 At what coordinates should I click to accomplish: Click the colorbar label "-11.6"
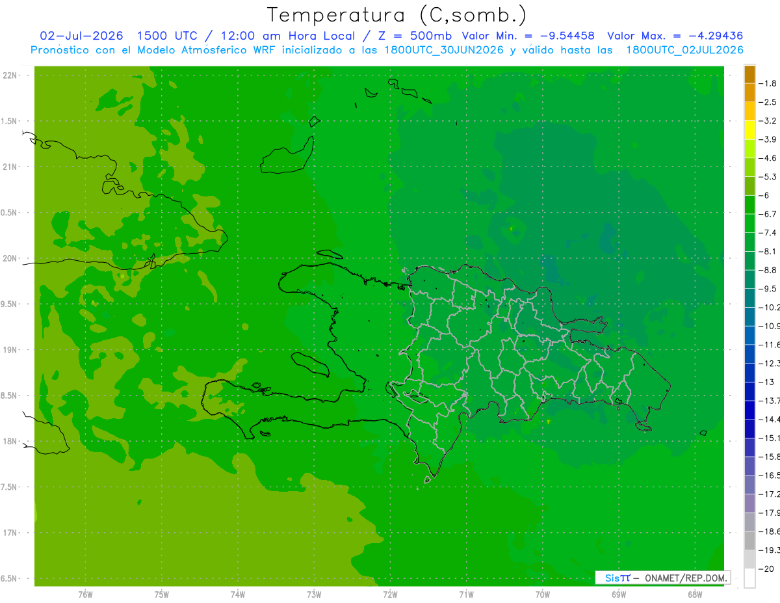click(770, 345)
